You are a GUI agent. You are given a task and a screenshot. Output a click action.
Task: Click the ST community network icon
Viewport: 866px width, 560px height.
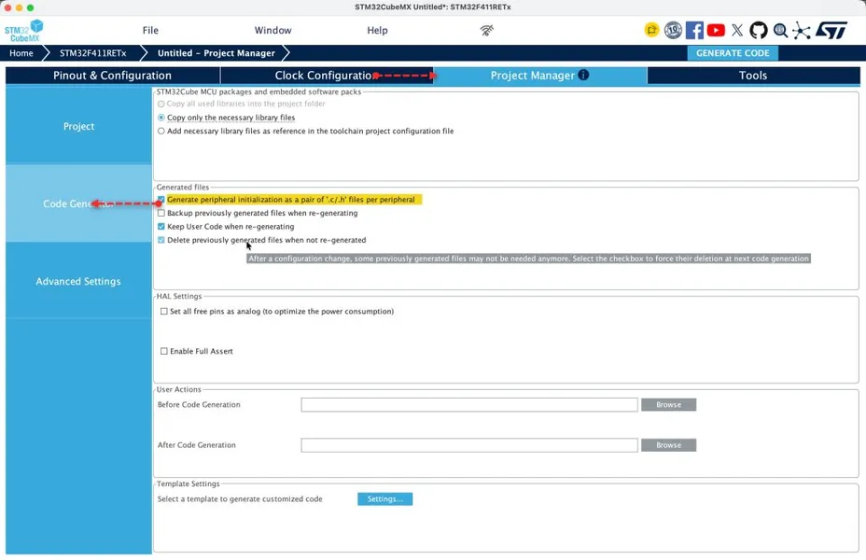click(x=801, y=31)
